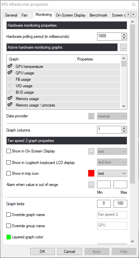
Task: Click the OK button
Action: (x=42, y=252)
